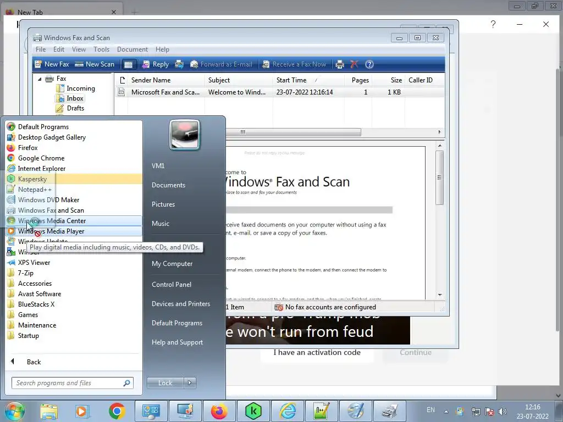Open Control Panel from Start menu
The height and width of the screenshot is (422, 563).
coord(172,285)
